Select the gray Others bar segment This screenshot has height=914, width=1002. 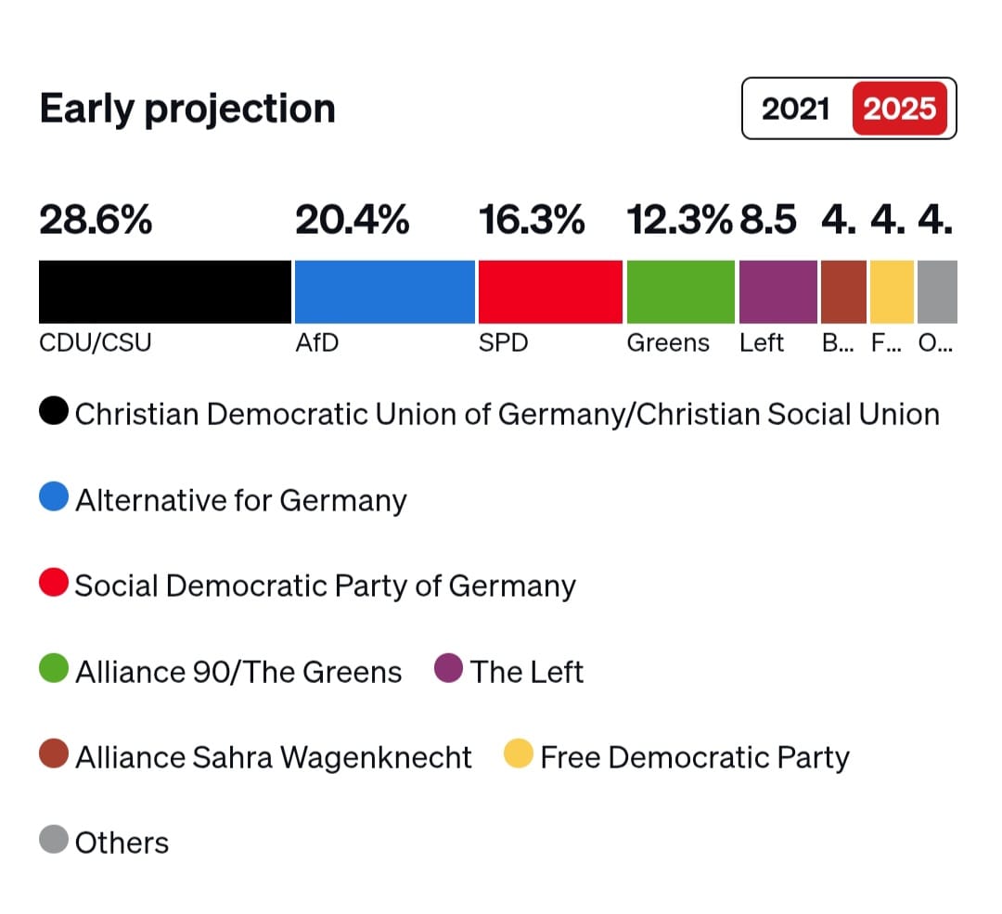pos(937,291)
